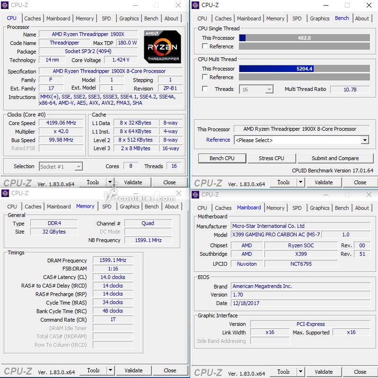Open the Reference <Please Select> dropdown
The width and height of the screenshot is (378, 378).
point(301,140)
